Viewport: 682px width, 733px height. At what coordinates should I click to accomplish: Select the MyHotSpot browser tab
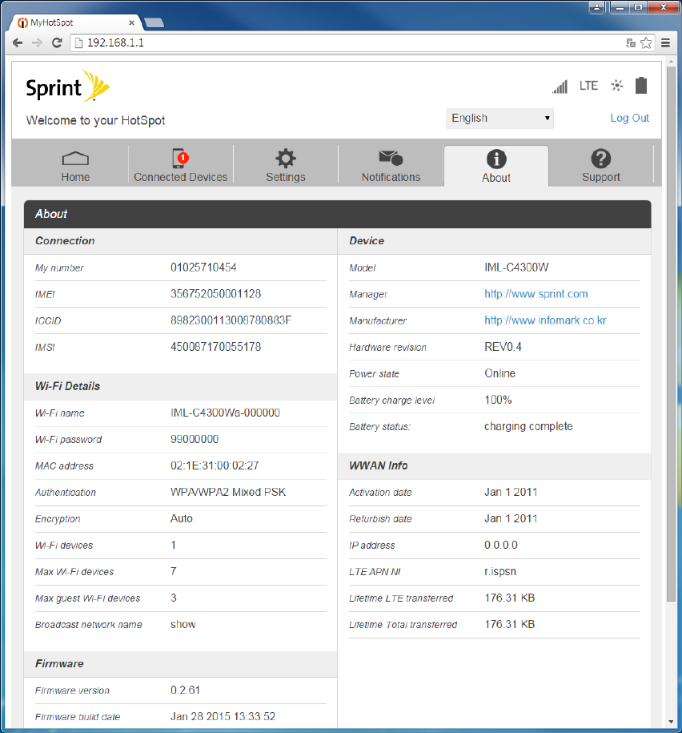[74, 22]
